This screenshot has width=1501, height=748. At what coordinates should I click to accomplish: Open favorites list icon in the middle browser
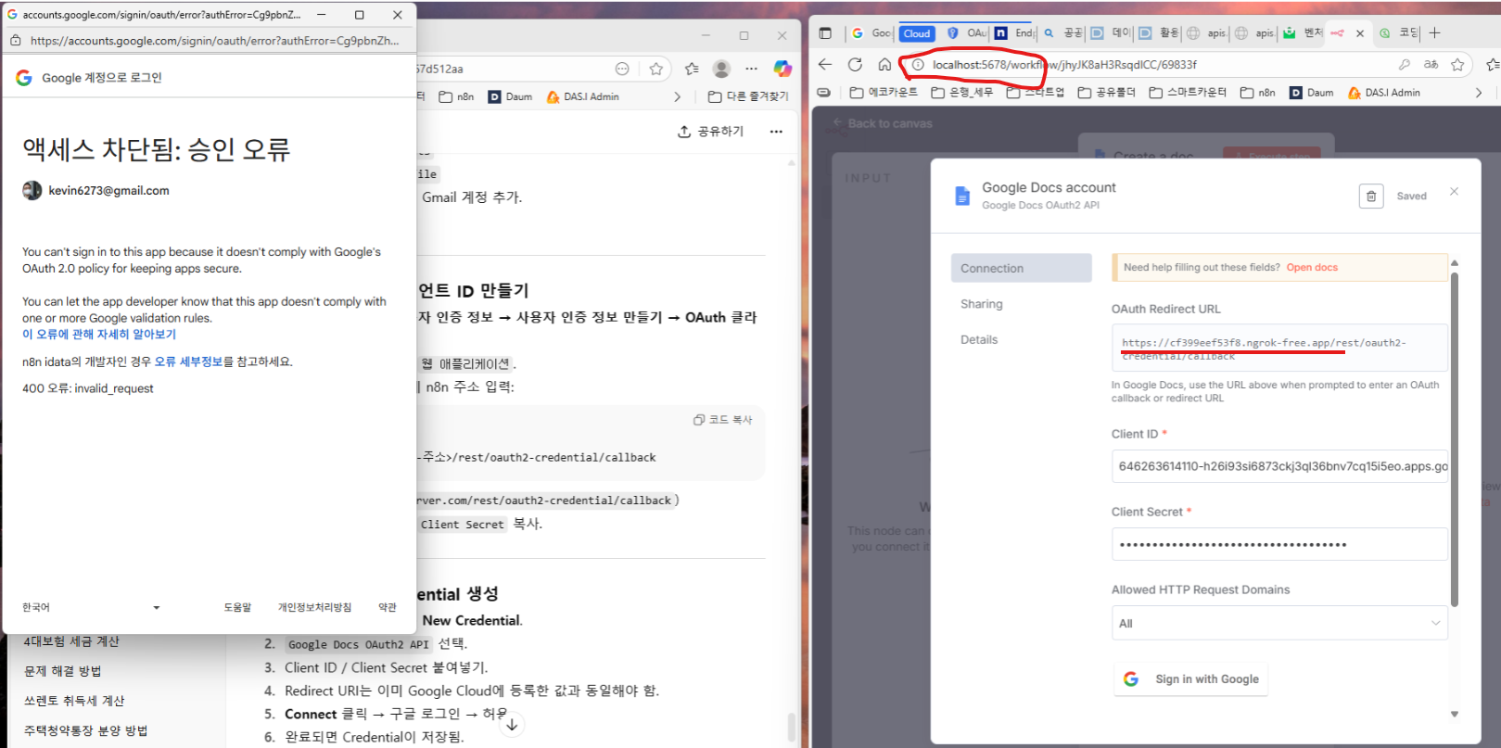point(692,69)
